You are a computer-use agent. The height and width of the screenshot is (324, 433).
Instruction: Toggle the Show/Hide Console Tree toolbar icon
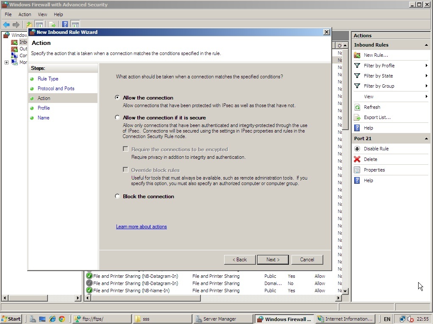click(39, 25)
